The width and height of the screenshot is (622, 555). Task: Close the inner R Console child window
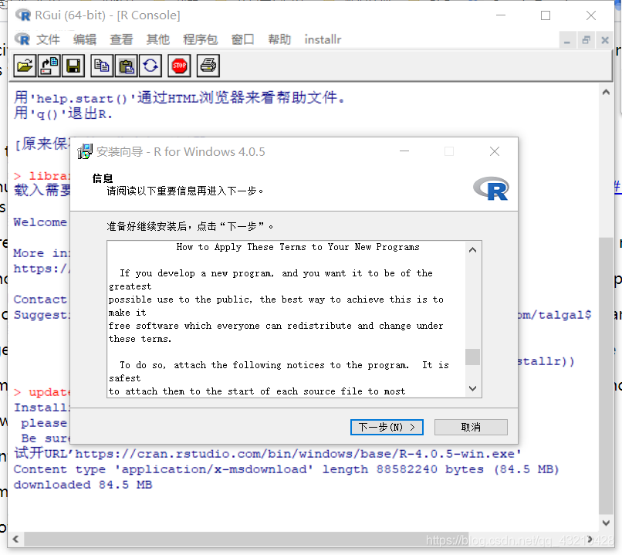[x=605, y=40]
